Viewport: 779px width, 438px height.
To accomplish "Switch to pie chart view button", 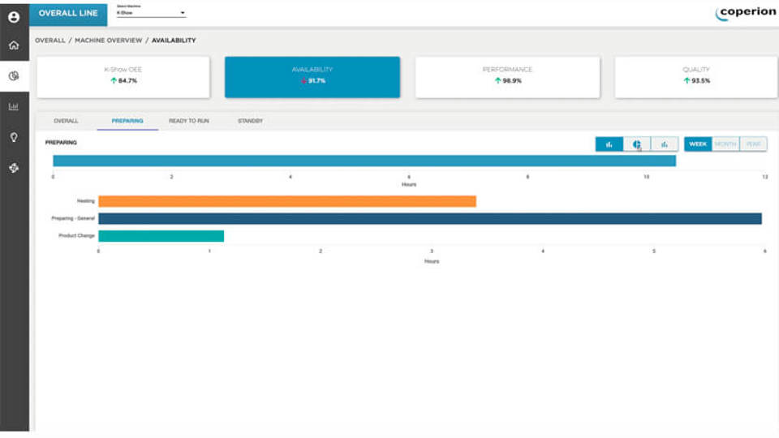I will [637, 144].
